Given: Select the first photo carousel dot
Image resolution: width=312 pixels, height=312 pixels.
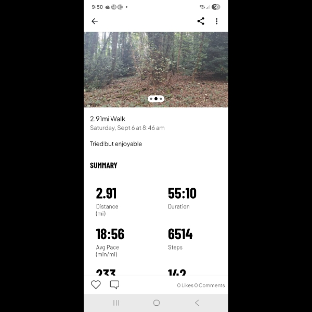Looking at the screenshot, I should pos(151,99).
